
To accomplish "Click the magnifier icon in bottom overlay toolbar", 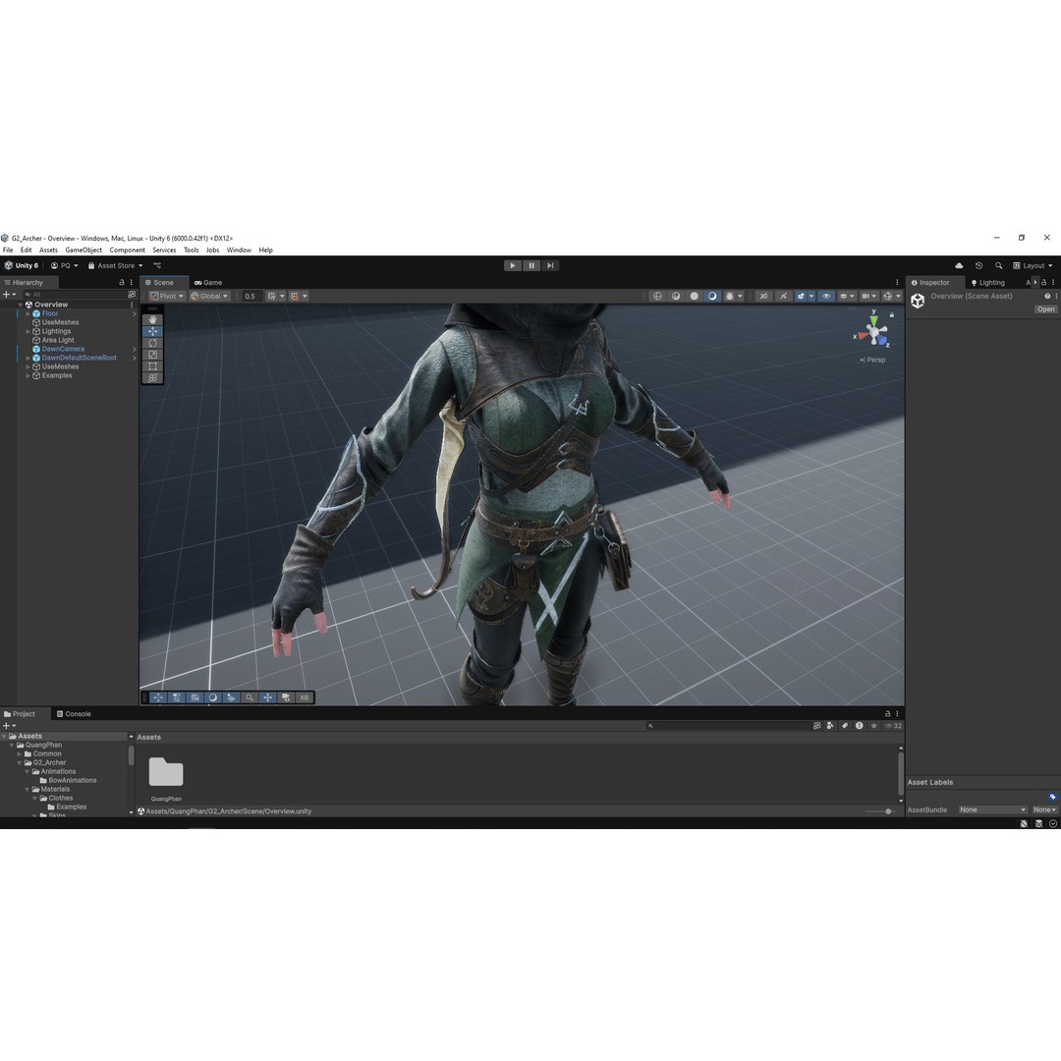I will pyautogui.click(x=249, y=697).
